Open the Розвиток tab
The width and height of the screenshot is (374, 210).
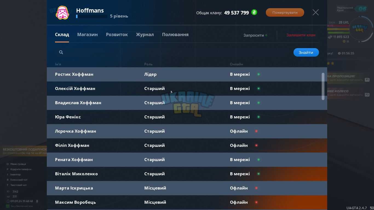click(117, 35)
